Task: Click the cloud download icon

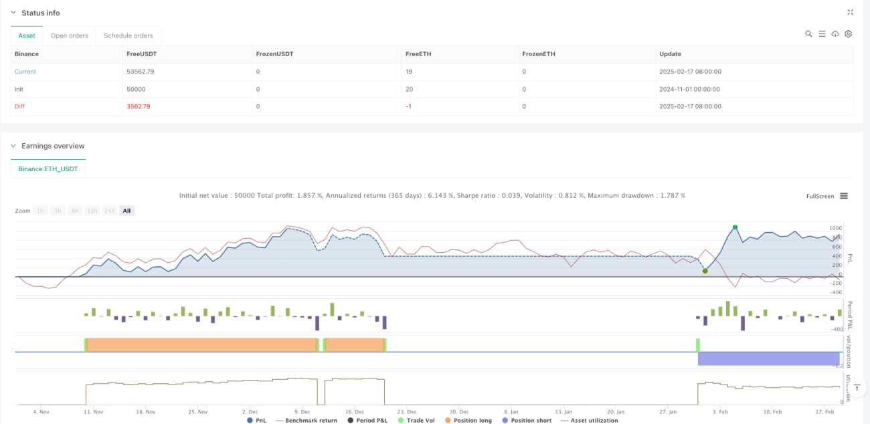Action: (835, 34)
